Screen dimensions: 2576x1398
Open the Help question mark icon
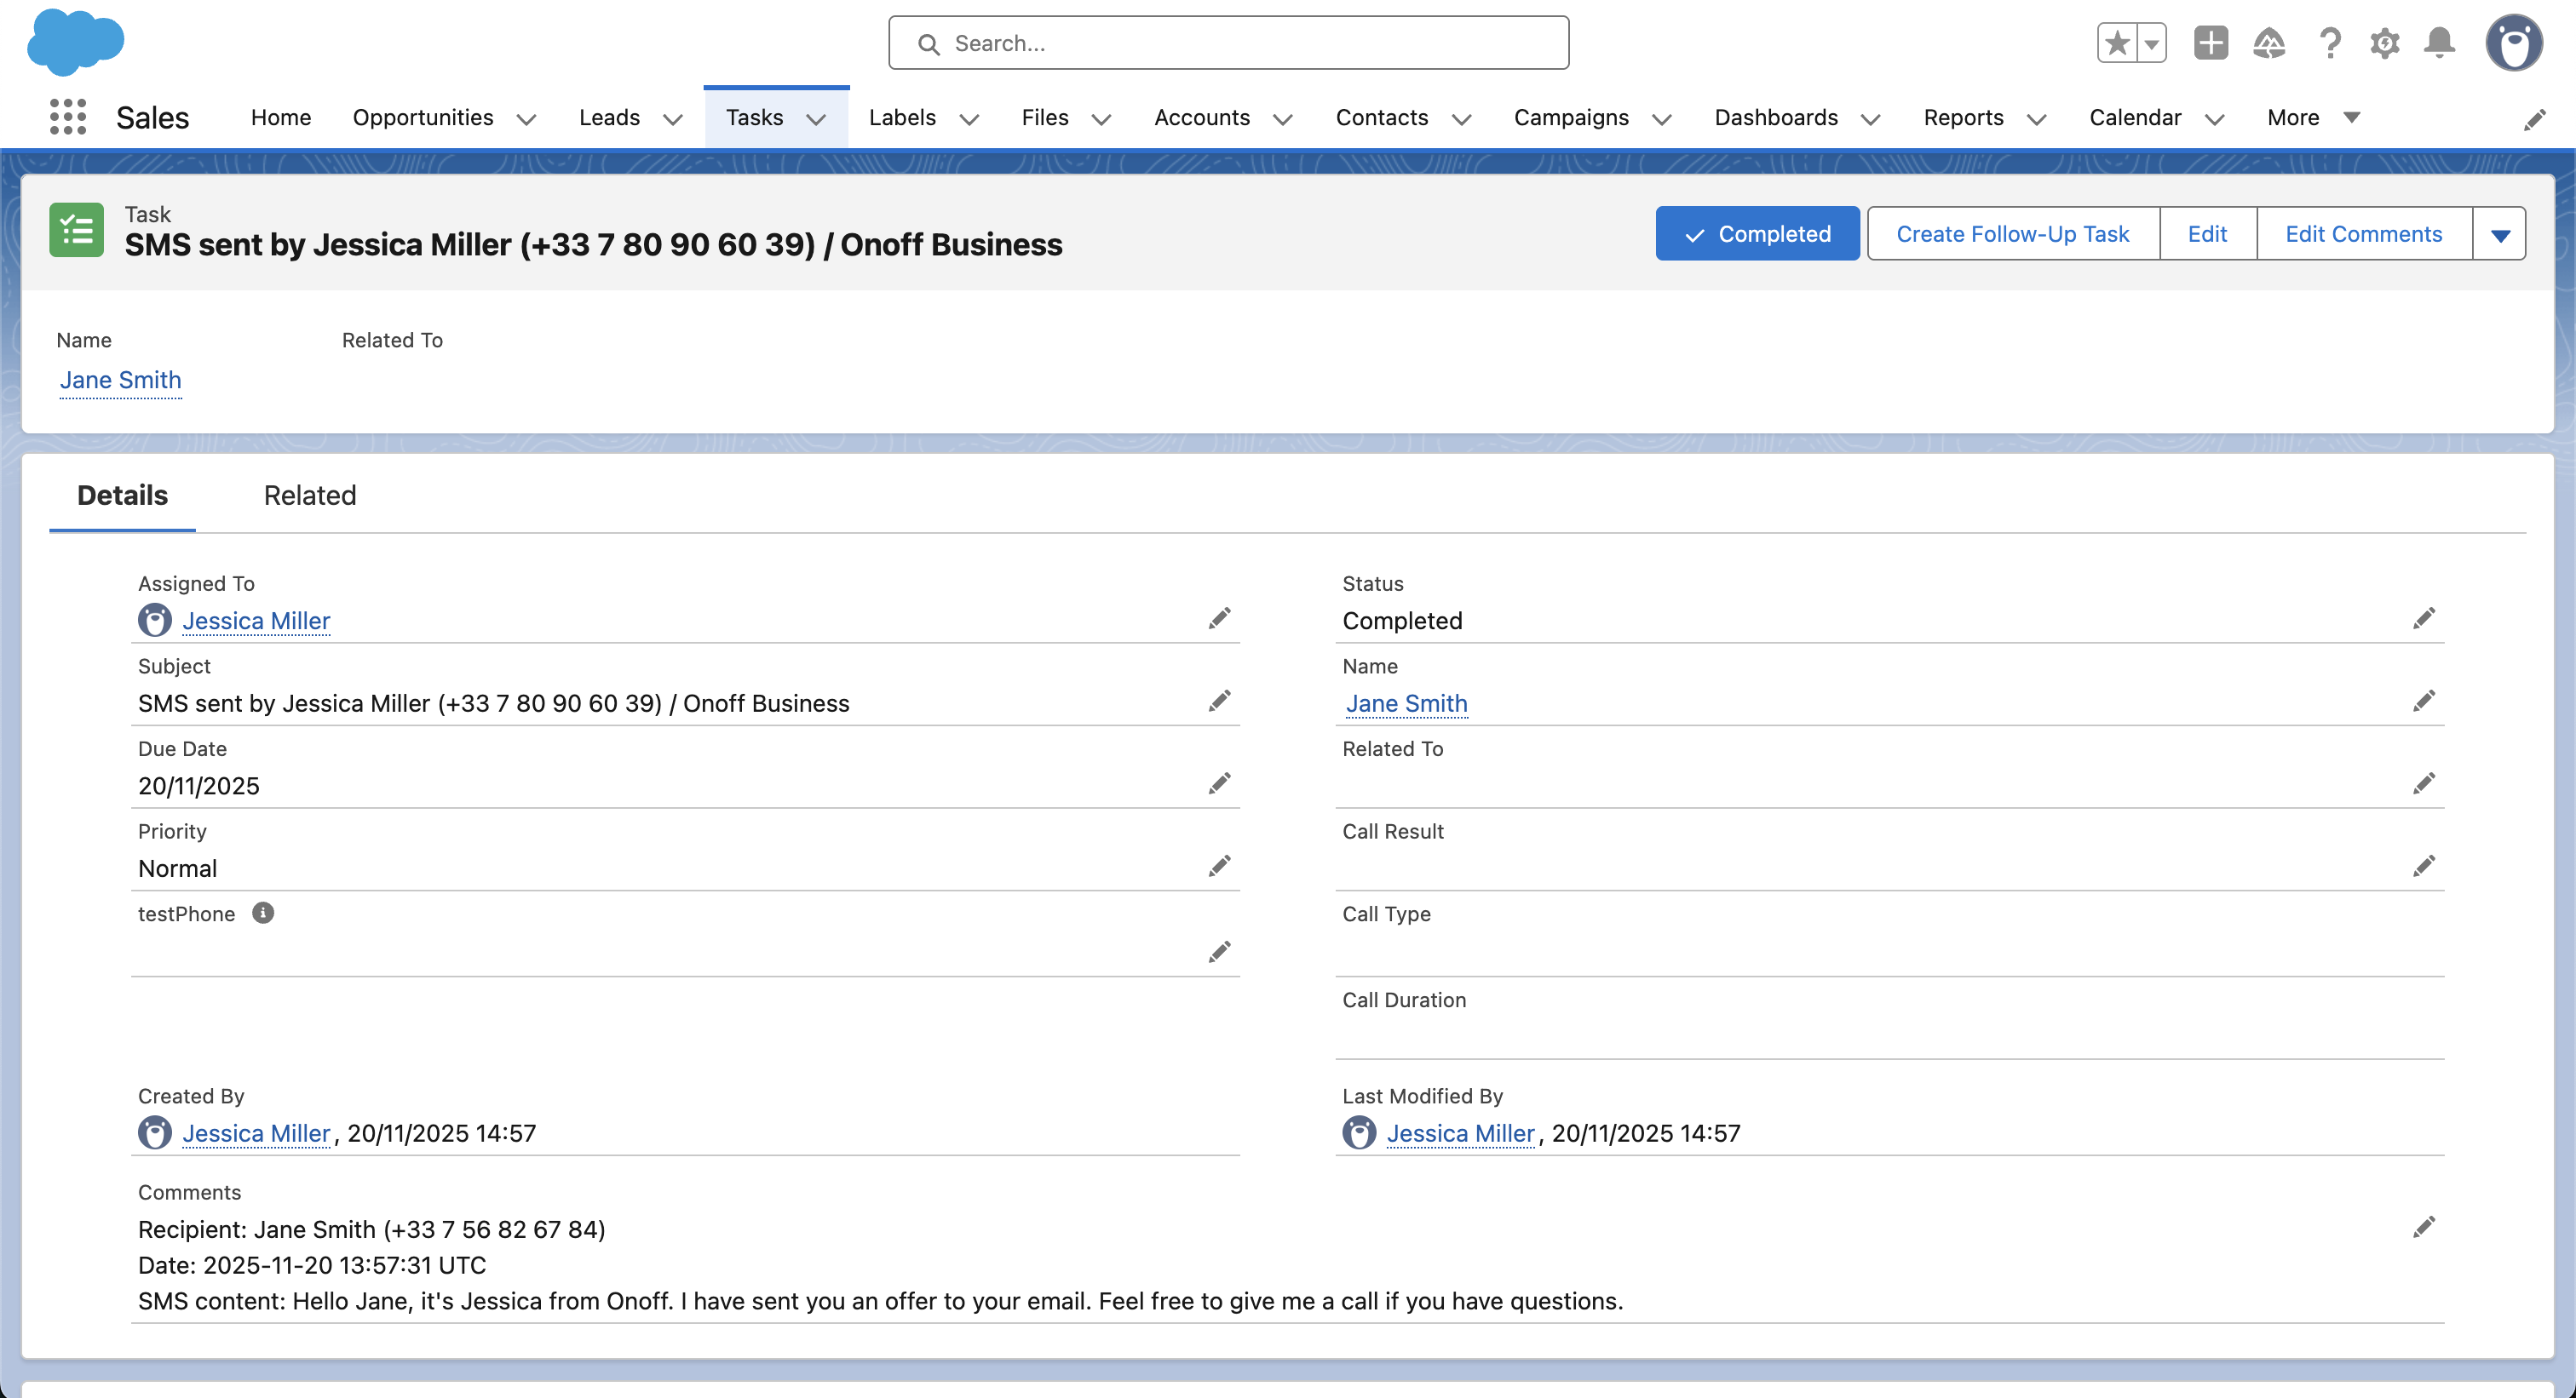2329,43
